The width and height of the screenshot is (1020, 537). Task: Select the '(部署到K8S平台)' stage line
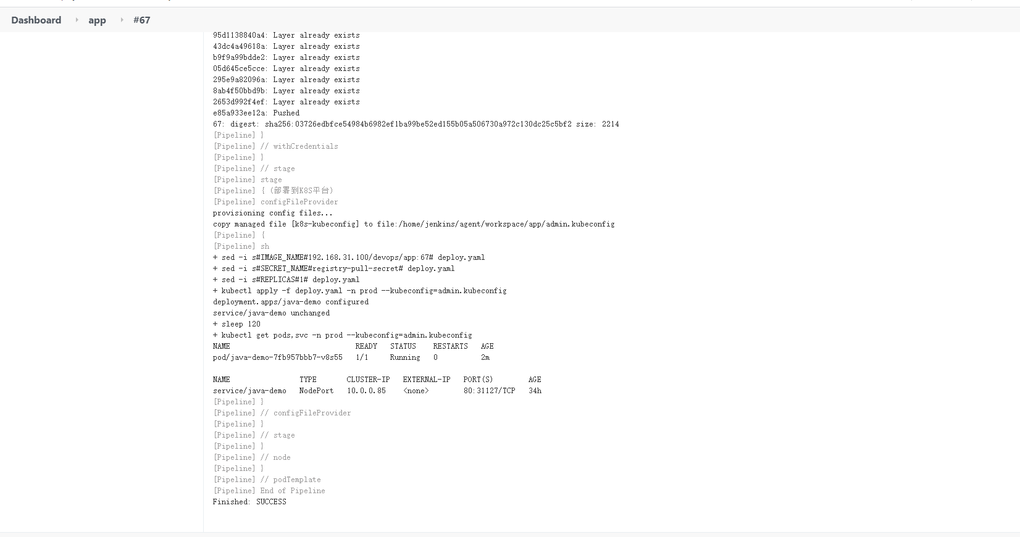(x=273, y=191)
